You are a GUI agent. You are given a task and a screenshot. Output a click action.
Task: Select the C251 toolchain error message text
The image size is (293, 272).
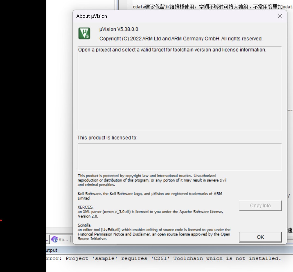coord(164,258)
